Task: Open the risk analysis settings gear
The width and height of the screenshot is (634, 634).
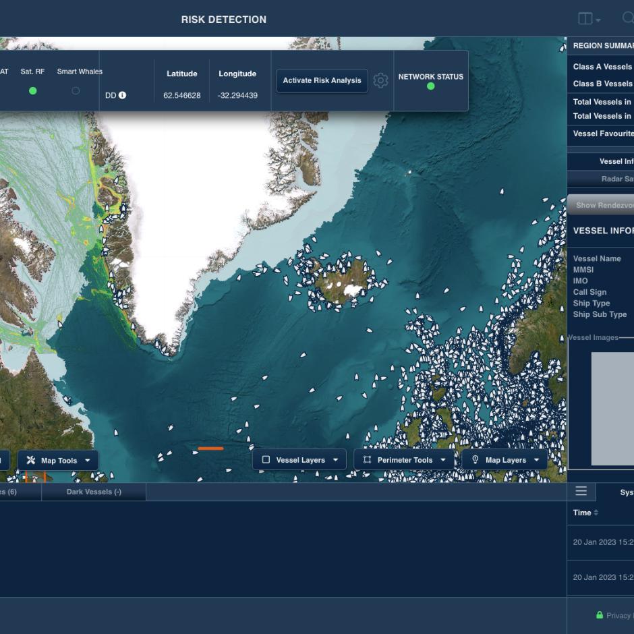Action: tap(380, 80)
